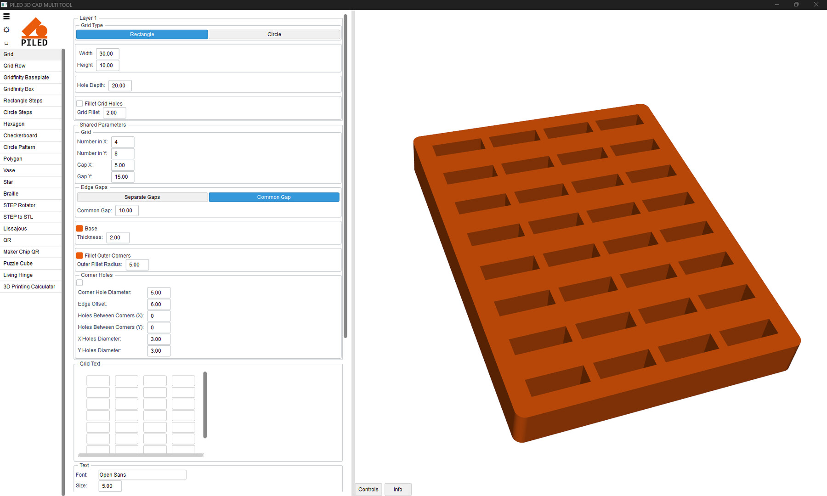The image size is (827, 496).
Task: Open the Controls panel button
Action: (x=368, y=490)
